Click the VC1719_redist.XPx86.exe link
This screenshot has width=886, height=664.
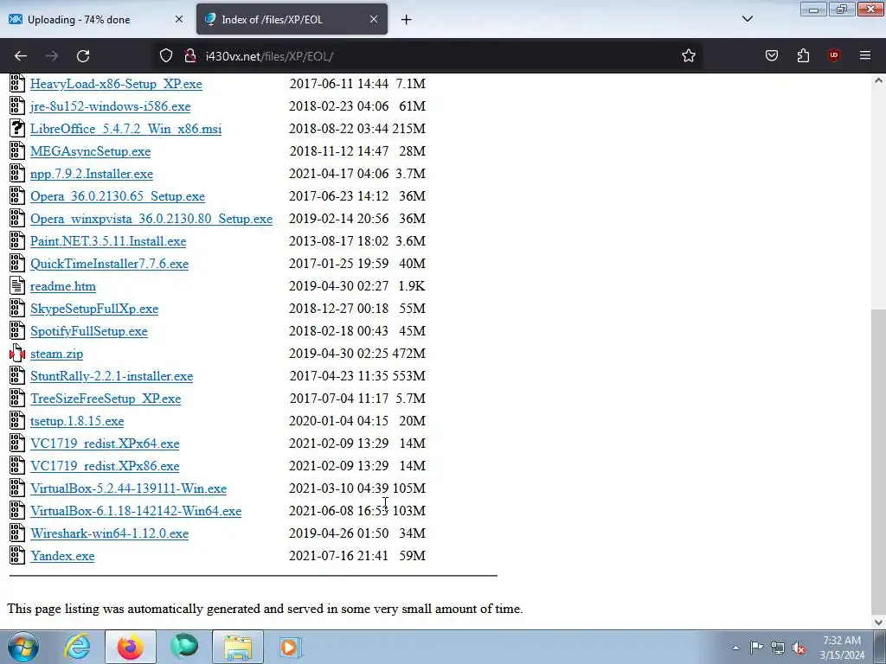[105, 466]
